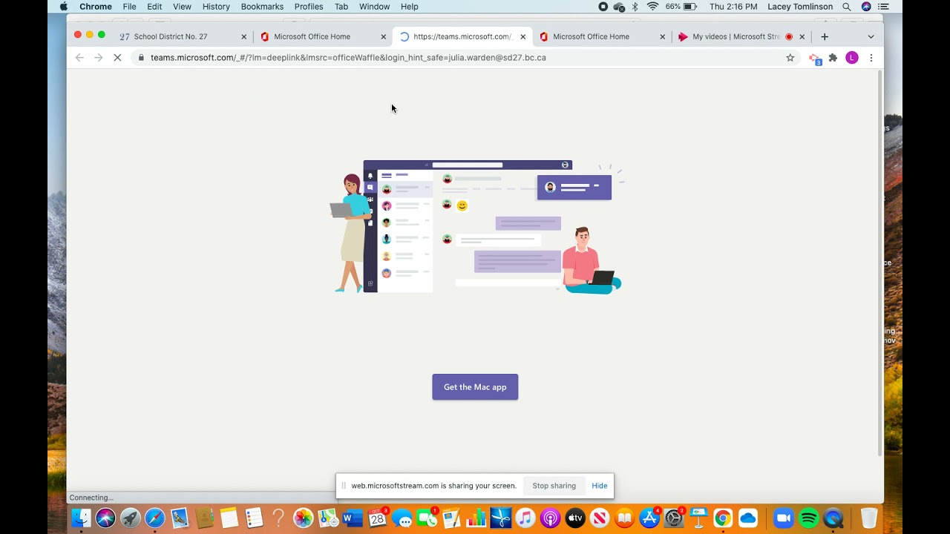
Task: Open the Help menu
Action: click(x=409, y=7)
